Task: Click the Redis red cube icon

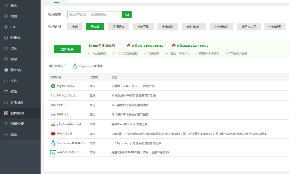Action: [53, 134]
